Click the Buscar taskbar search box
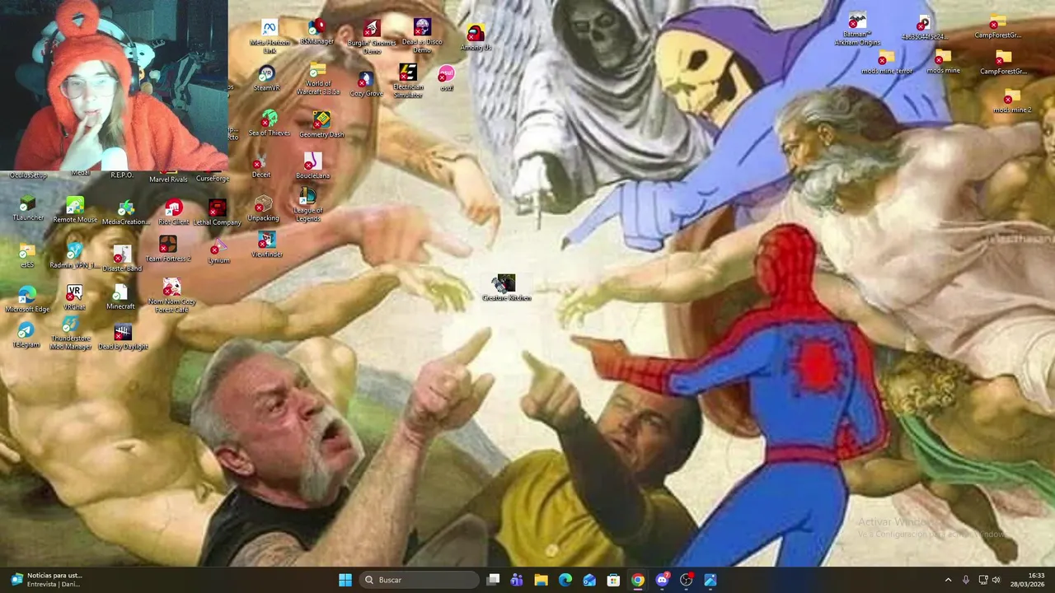 coord(420,580)
